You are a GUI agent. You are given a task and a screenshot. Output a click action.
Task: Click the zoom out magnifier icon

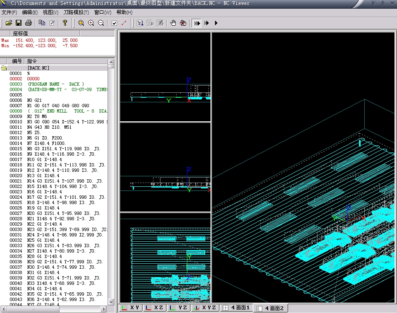(101, 23)
